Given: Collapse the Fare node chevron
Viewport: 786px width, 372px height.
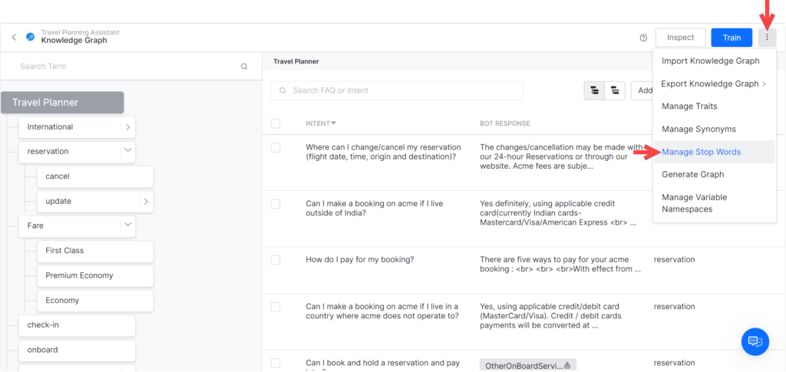Looking at the screenshot, I should pos(127,226).
